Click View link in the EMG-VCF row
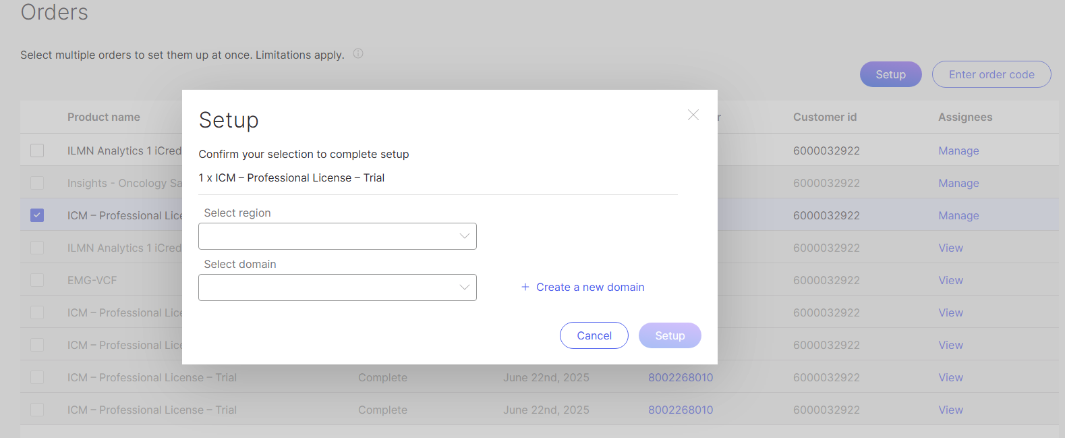This screenshot has height=438, width=1065. click(x=950, y=281)
